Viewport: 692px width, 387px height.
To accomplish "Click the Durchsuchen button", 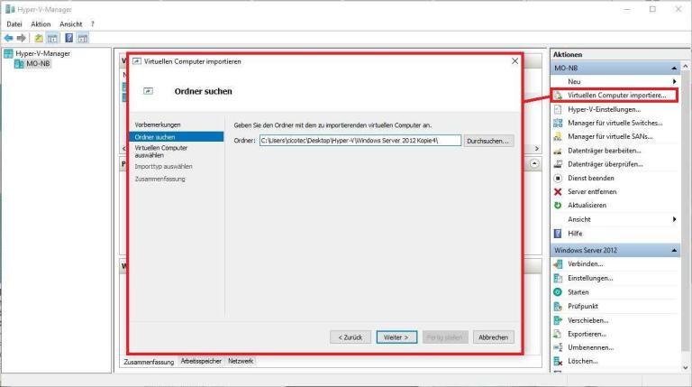I will (x=488, y=141).
